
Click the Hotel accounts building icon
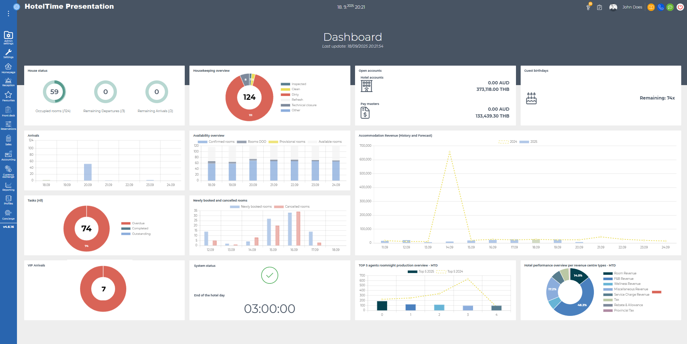tap(366, 86)
